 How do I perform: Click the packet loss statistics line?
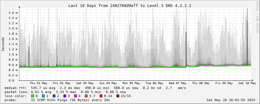point(65,92)
